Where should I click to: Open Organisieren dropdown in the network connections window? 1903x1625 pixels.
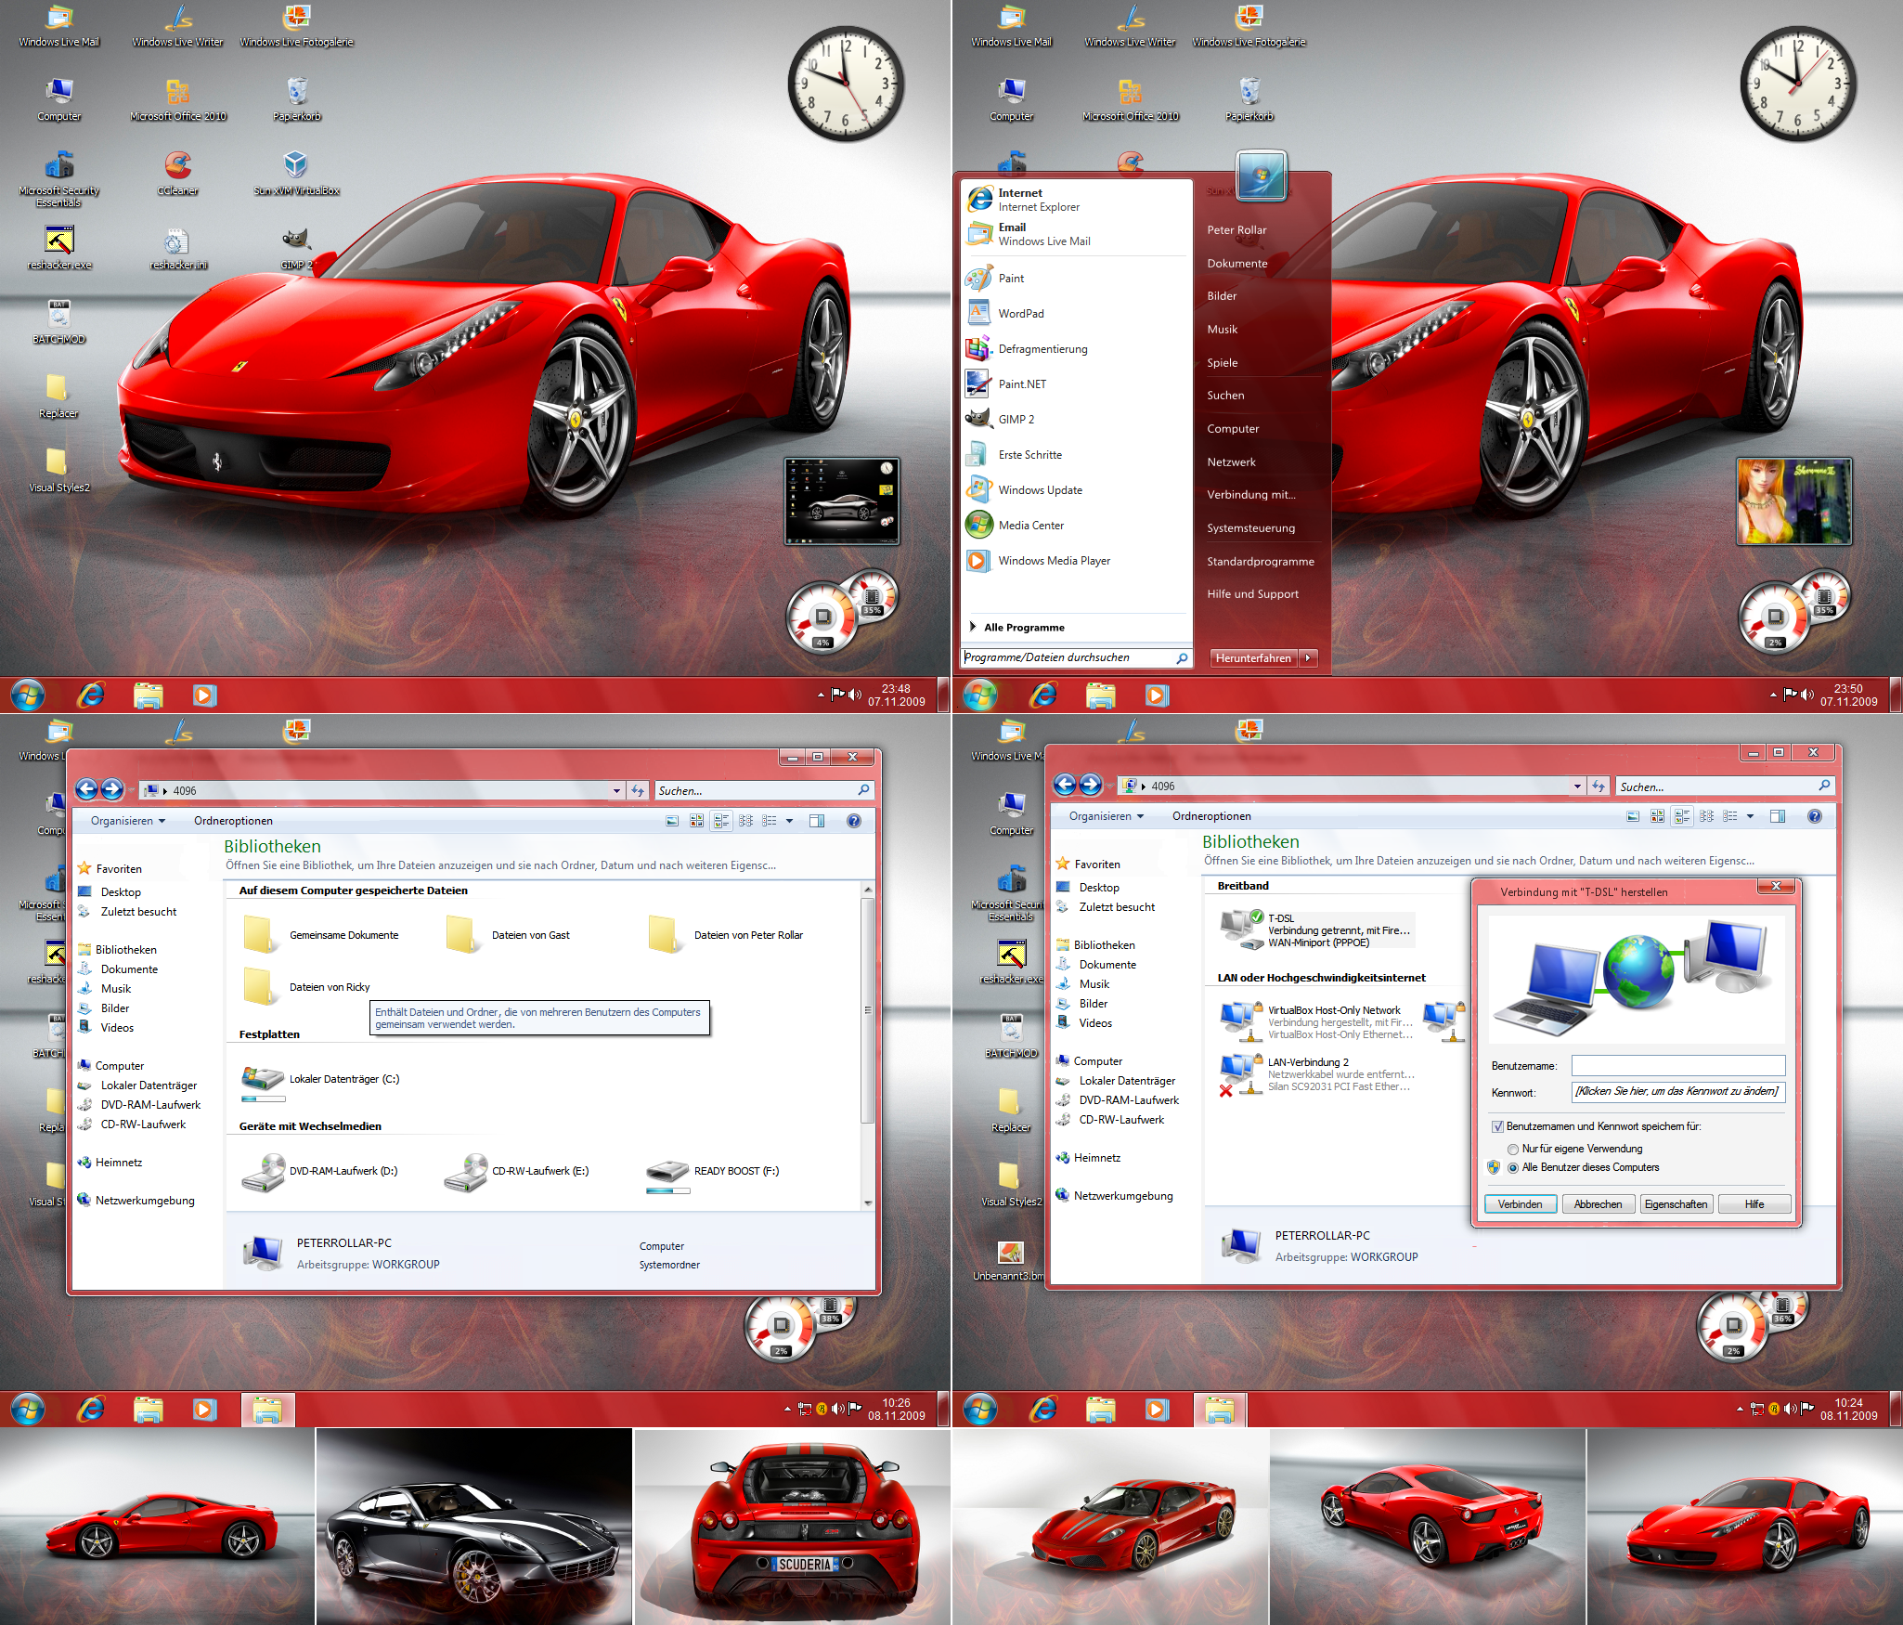click(x=1107, y=816)
